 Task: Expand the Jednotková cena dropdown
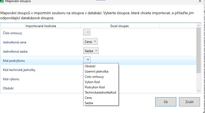(91, 41)
